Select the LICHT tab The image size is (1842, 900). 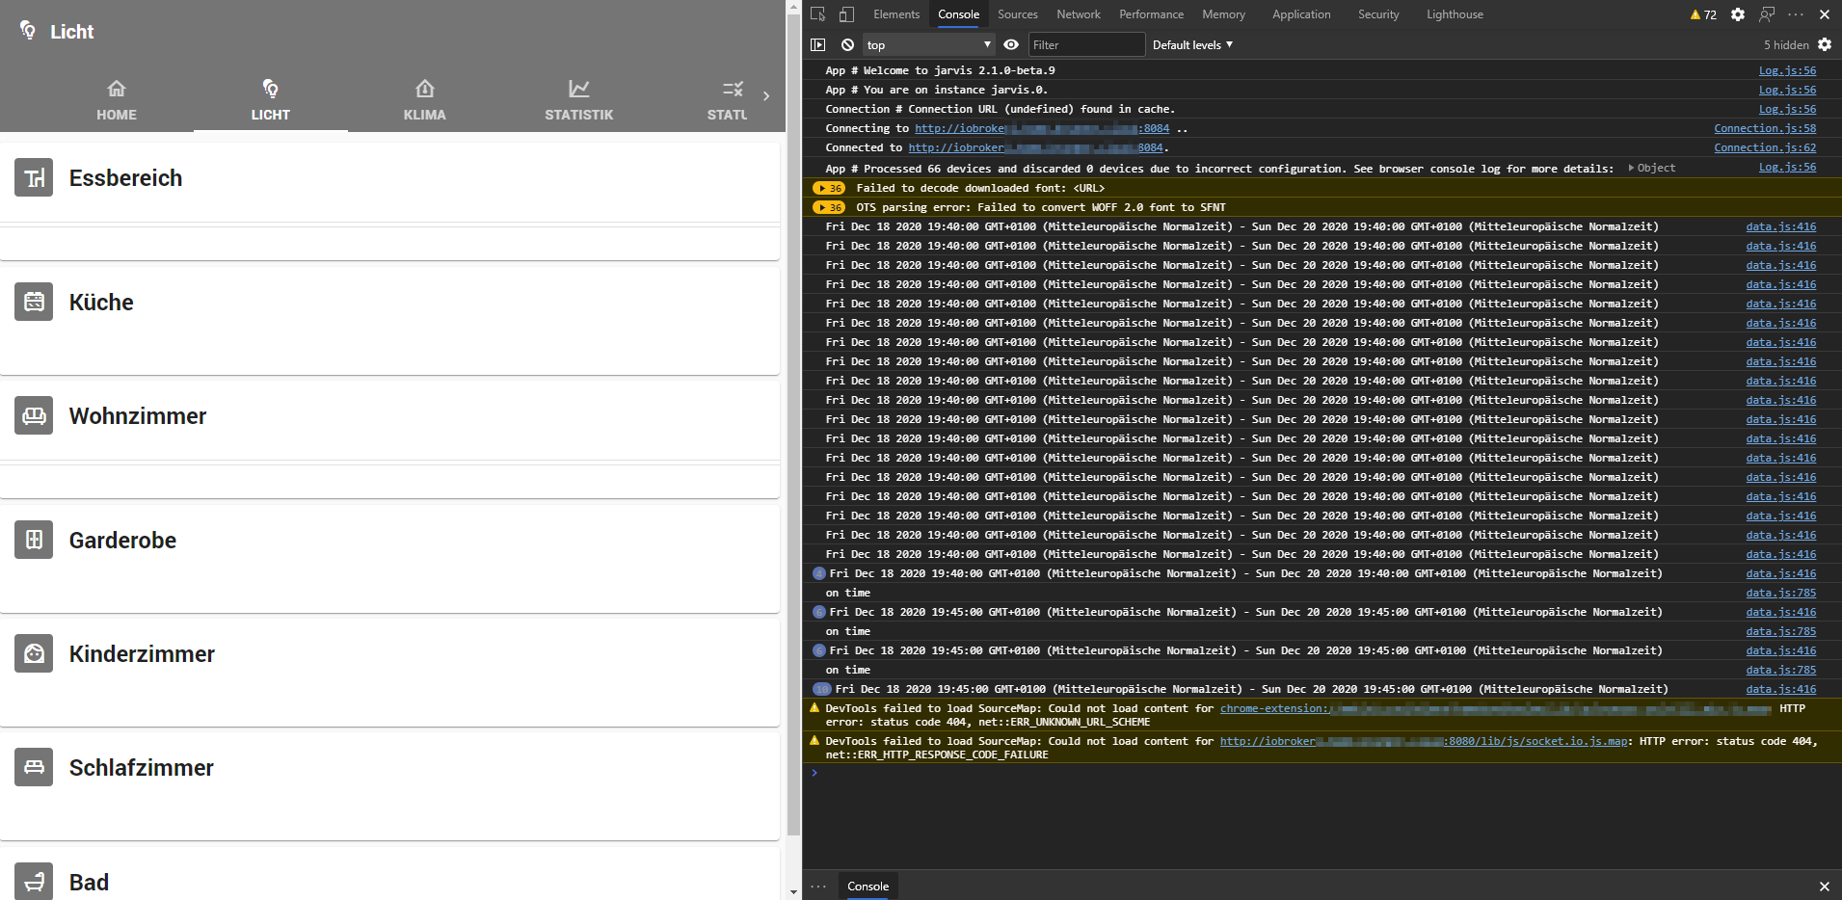pyautogui.click(x=271, y=100)
